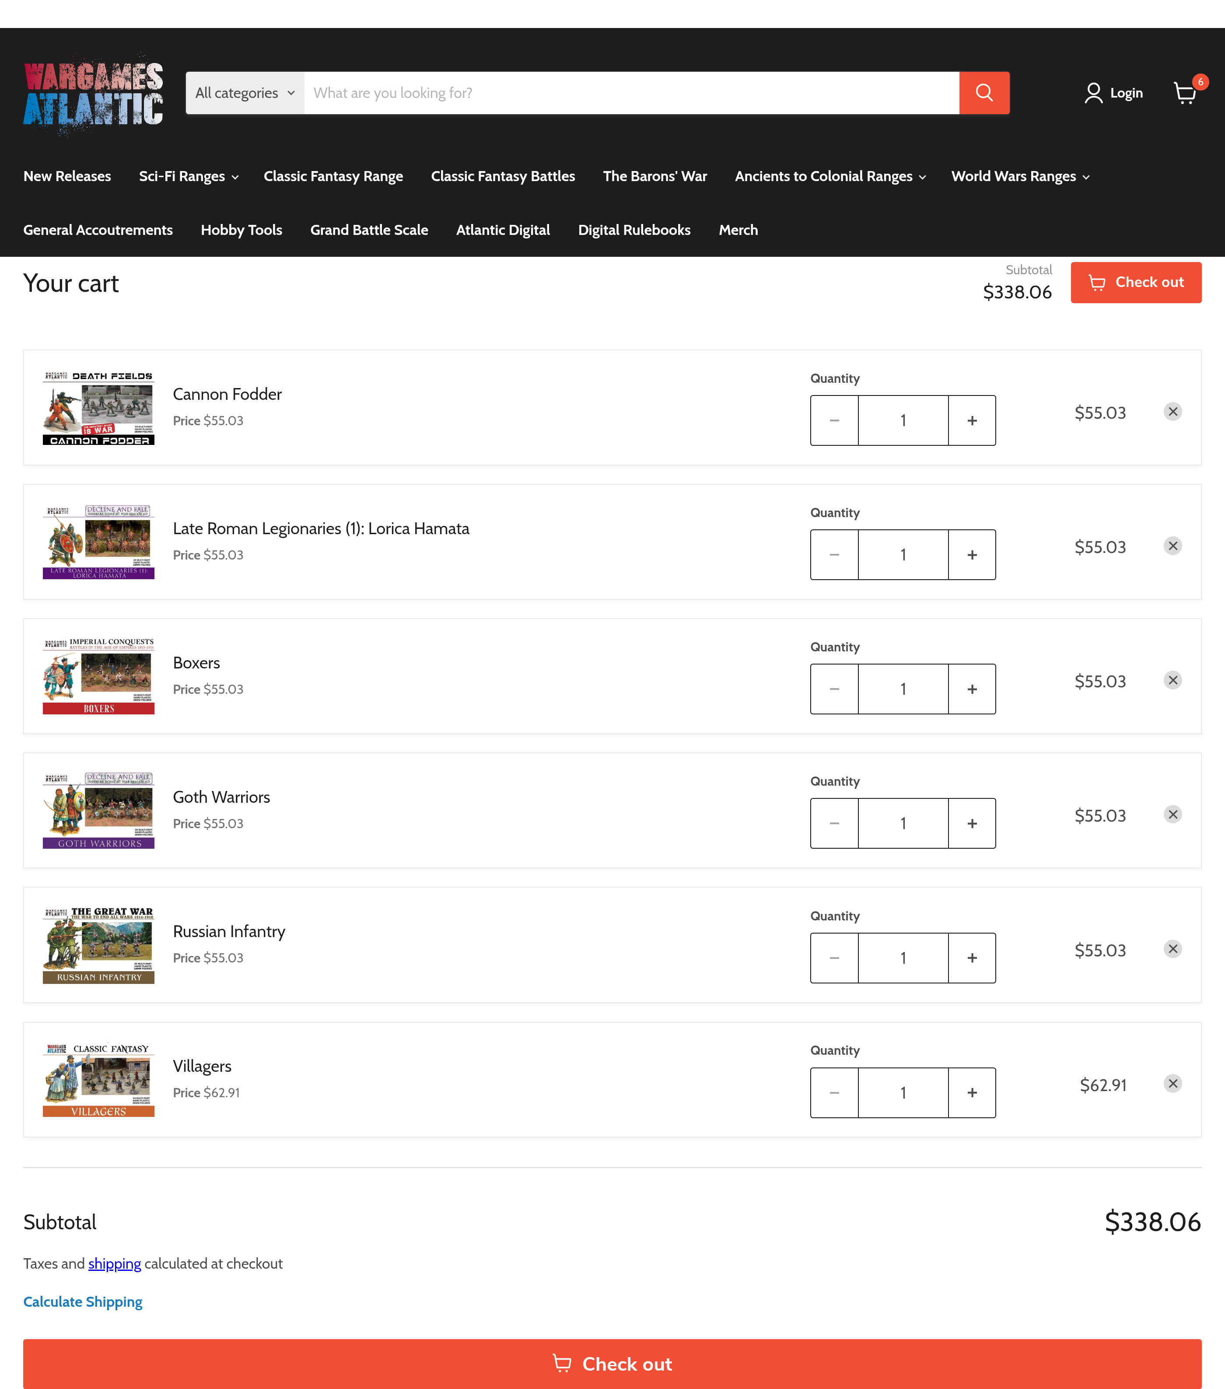Screen dimensions: 1225x1389
Task: Open the Cannon Fodder product title
Action: (227, 394)
